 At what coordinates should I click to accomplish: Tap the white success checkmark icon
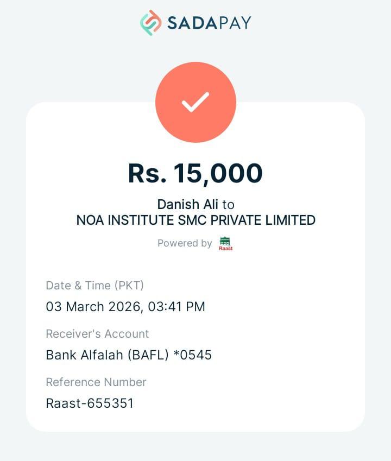click(195, 102)
